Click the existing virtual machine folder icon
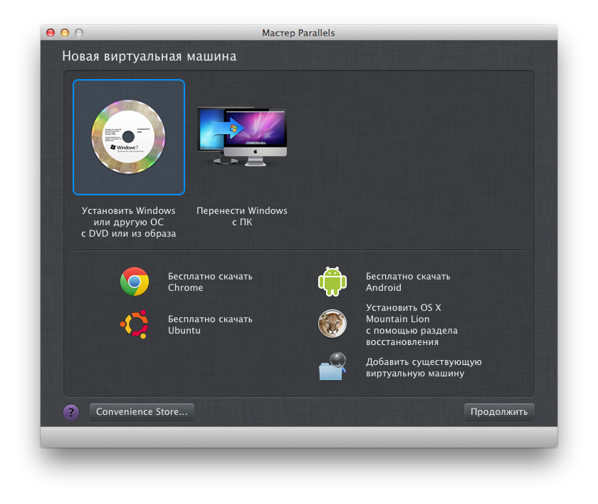 [332, 367]
